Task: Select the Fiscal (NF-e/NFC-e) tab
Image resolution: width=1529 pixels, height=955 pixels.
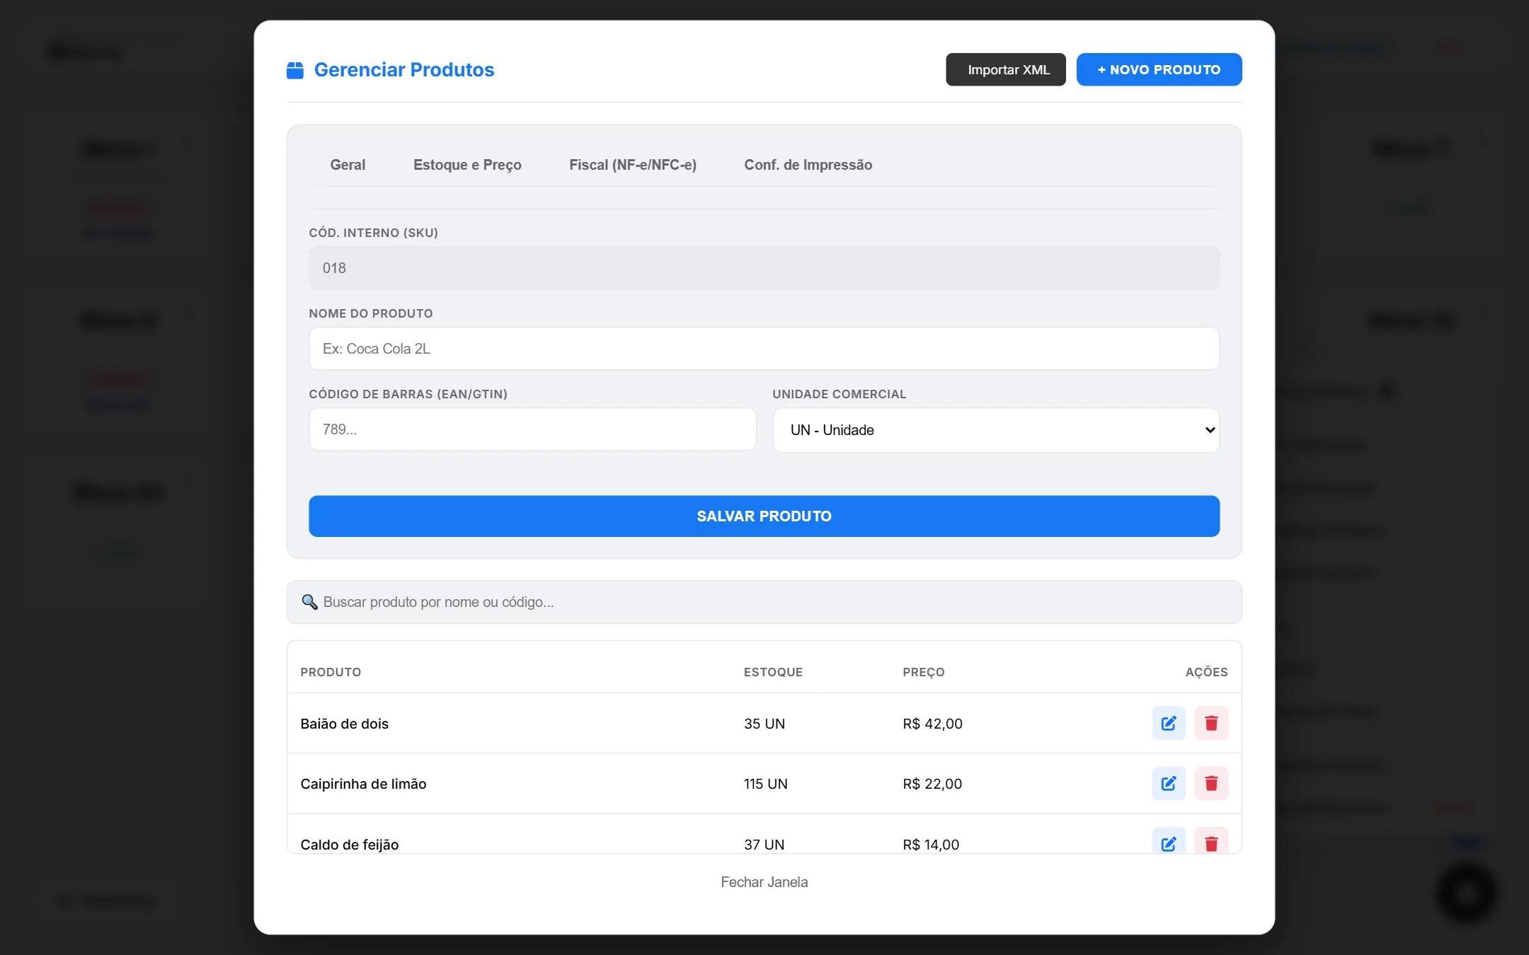Action: [x=633, y=165]
